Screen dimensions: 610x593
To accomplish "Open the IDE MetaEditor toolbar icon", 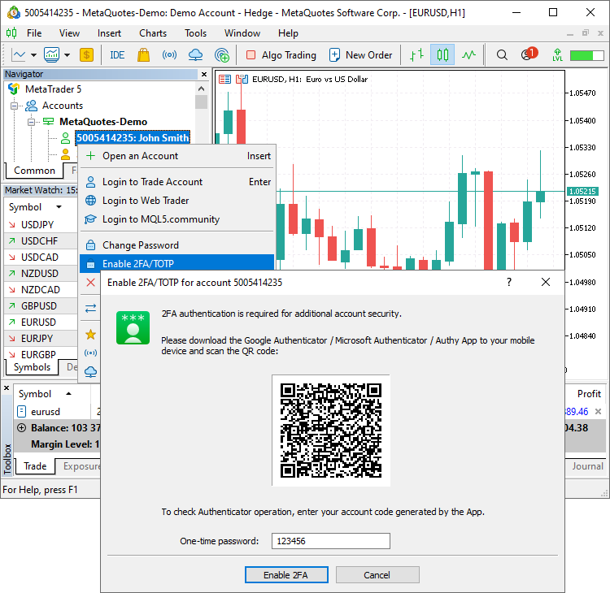I will pyautogui.click(x=117, y=55).
